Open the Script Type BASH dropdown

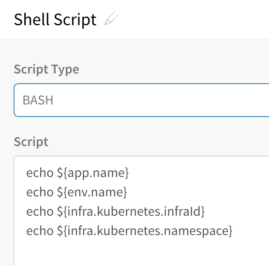pyautogui.click(x=141, y=100)
